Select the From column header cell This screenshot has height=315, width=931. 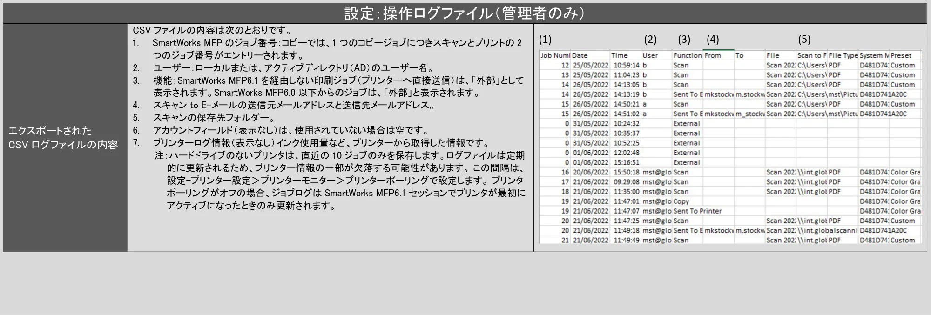click(x=718, y=55)
